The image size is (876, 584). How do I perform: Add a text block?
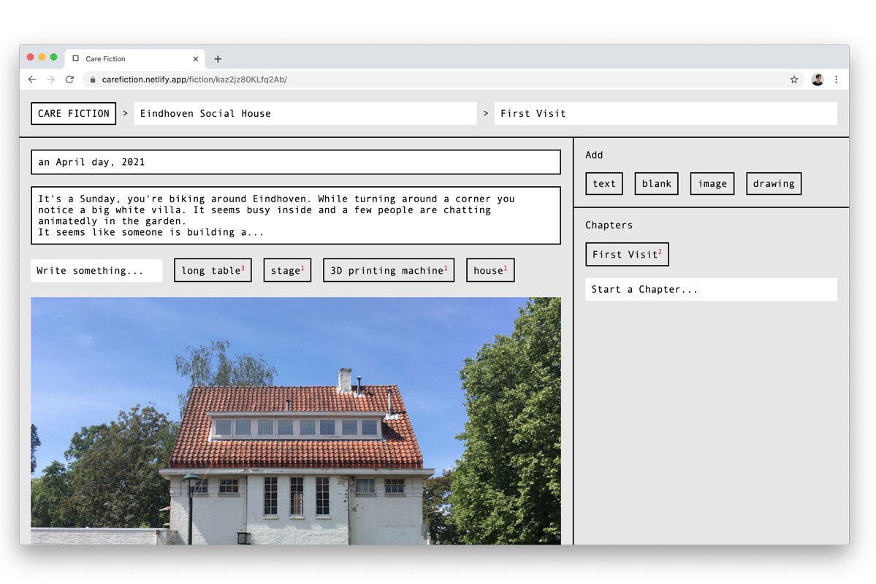point(604,184)
